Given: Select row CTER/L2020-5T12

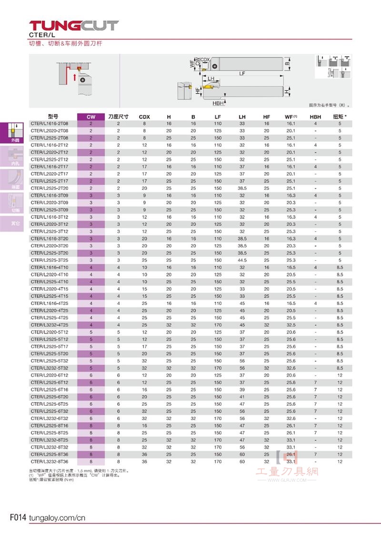Looking at the screenshot, I should 190,332.
